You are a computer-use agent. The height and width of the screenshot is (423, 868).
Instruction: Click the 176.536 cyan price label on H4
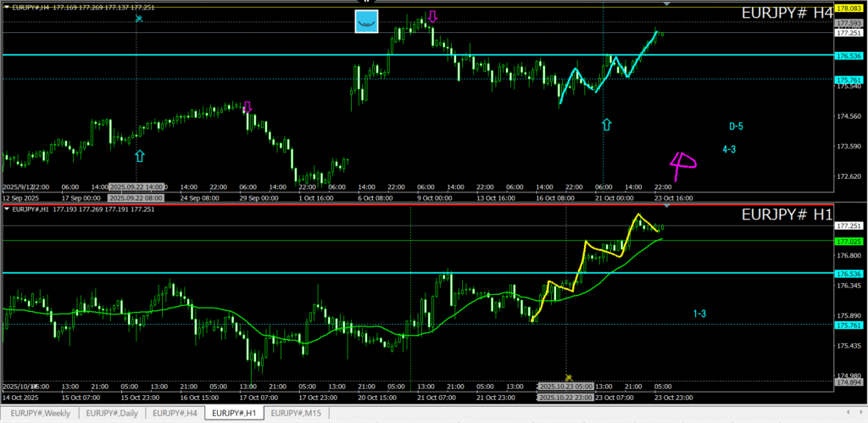tap(849, 55)
